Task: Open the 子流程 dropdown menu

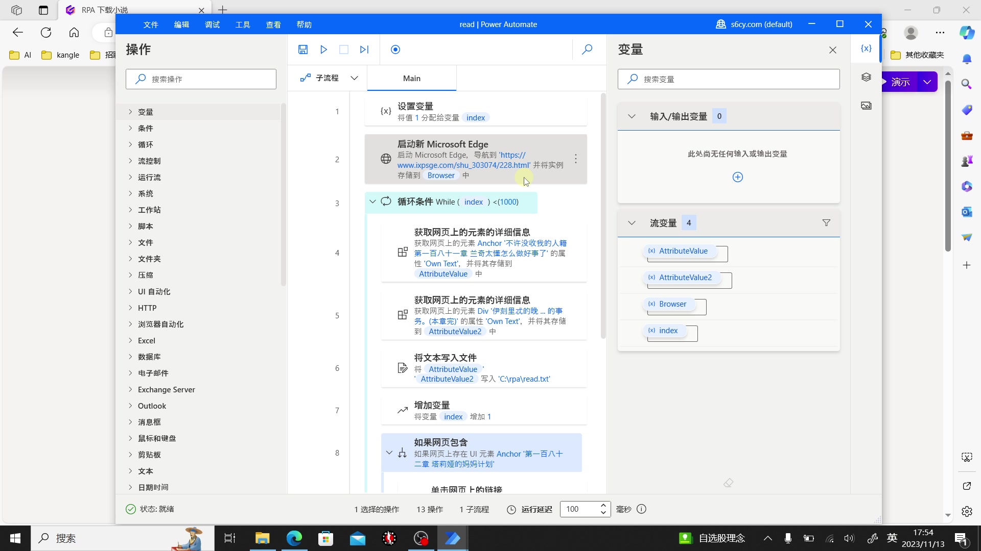Action: coord(356,78)
